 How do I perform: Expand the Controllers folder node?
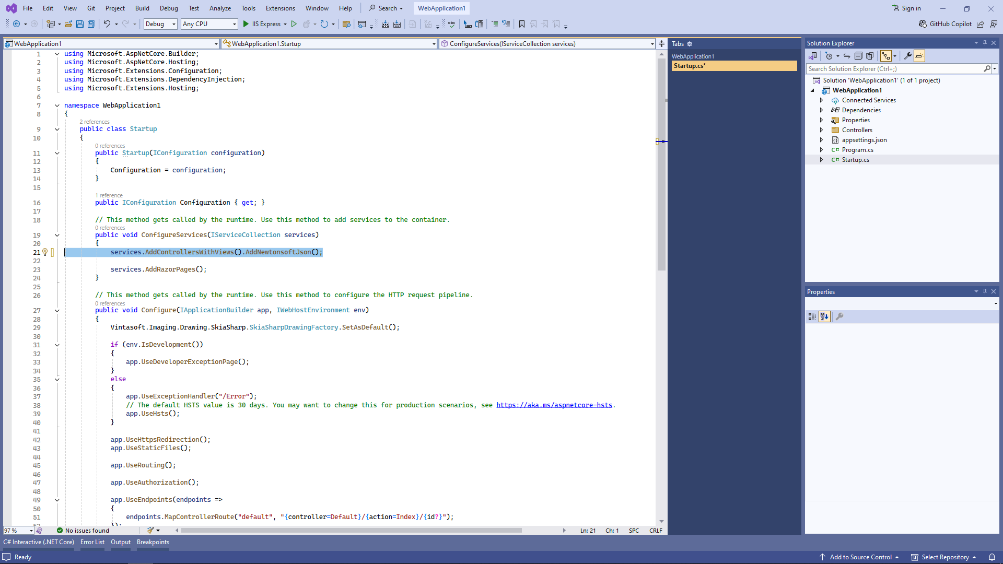pyautogui.click(x=821, y=130)
